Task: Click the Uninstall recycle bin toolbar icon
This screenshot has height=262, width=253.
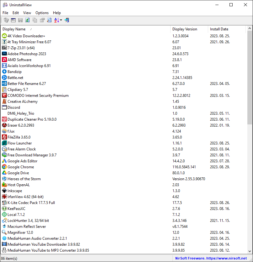Action: click(x=6, y=20)
